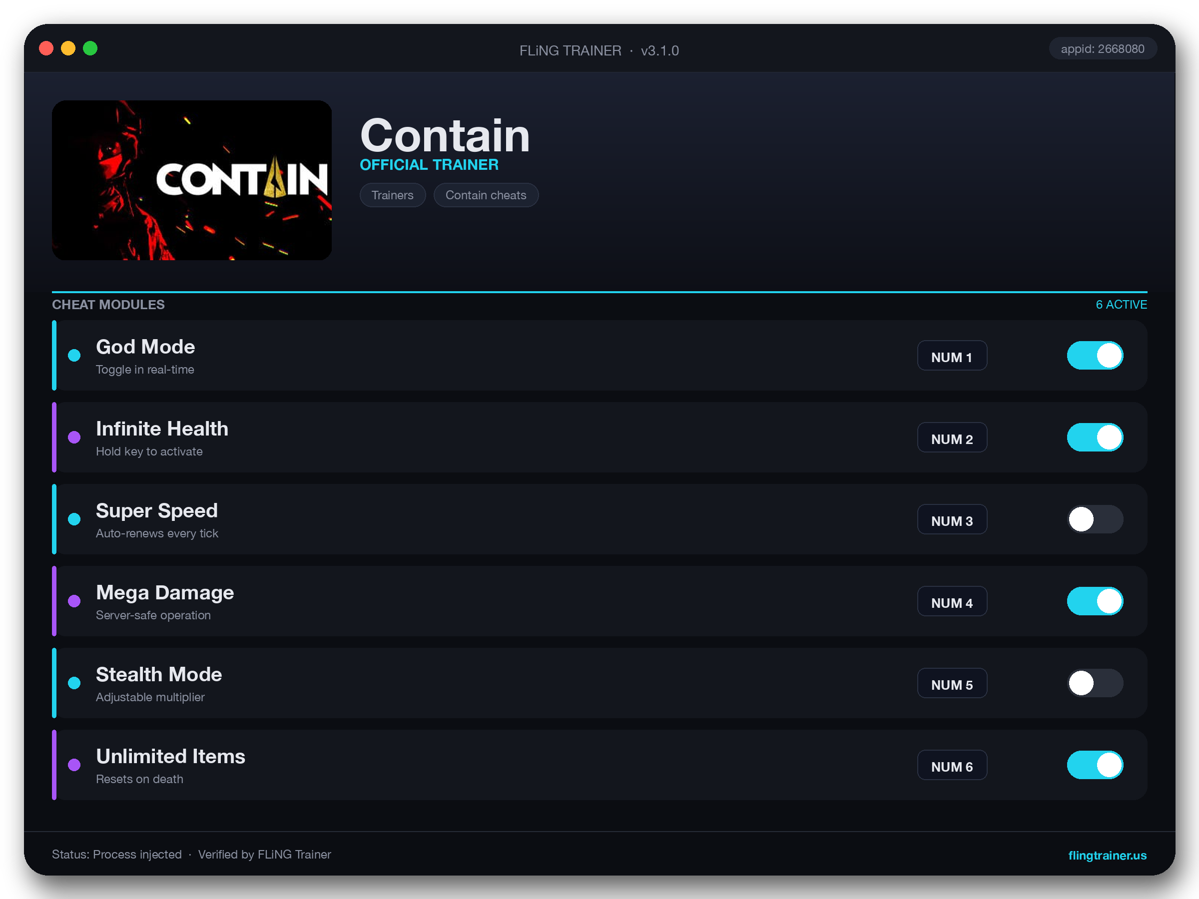Image resolution: width=1199 pixels, height=899 pixels.
Task: Click 'Verified by FLiNG Trainer' footer text
Action: (x=264, y=855)
